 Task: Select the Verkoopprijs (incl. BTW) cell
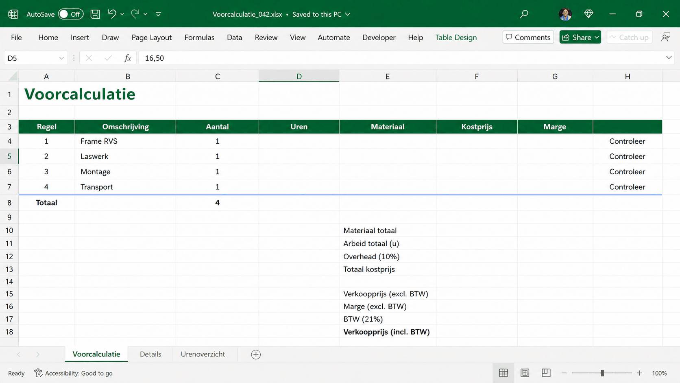point(387,332)
